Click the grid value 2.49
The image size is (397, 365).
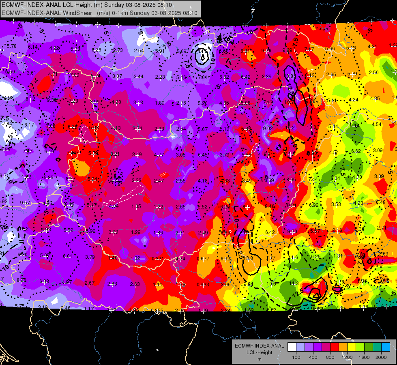click(203, 232)
